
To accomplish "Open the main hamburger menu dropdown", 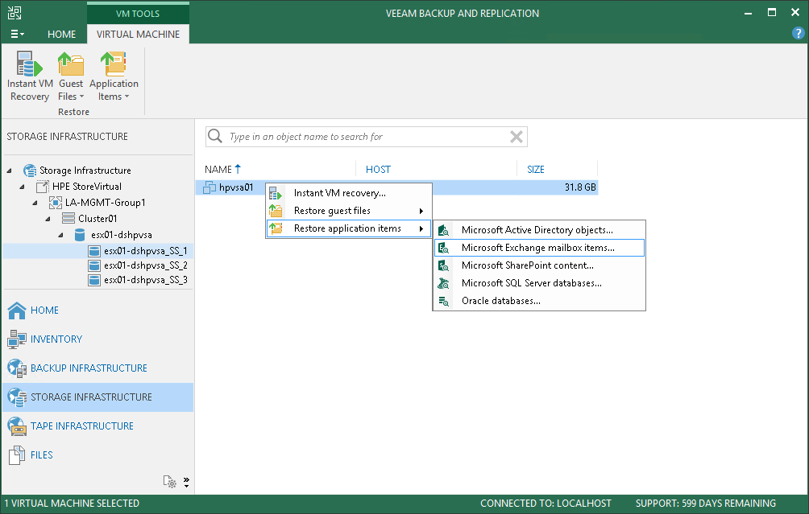I will [x=17, y=34].
